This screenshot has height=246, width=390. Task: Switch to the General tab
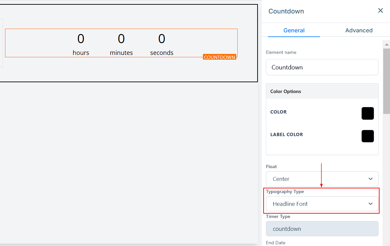[294, 30]
